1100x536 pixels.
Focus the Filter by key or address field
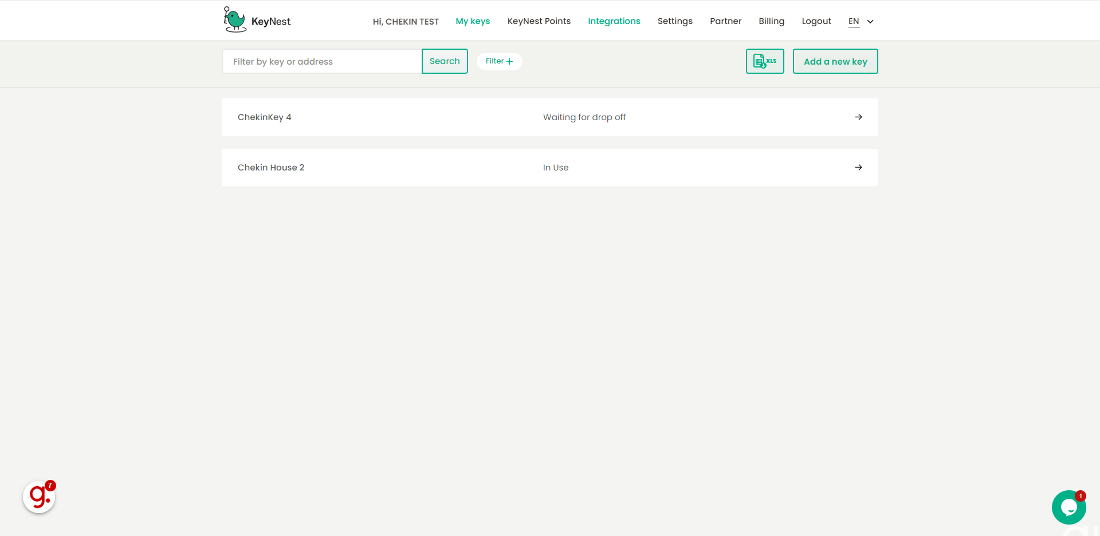click(x=322, y=61)
